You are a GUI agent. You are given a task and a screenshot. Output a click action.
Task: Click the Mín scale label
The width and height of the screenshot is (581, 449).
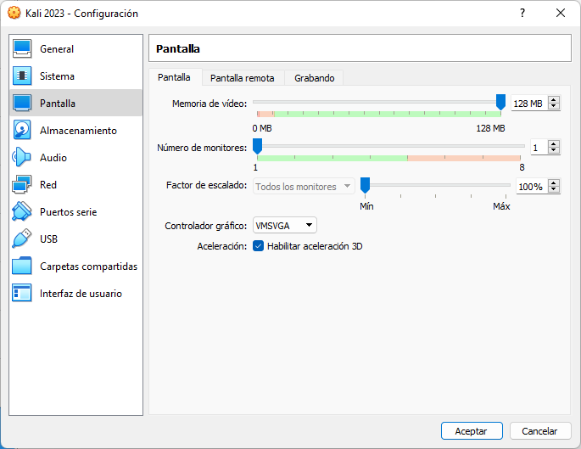[366, 206]
